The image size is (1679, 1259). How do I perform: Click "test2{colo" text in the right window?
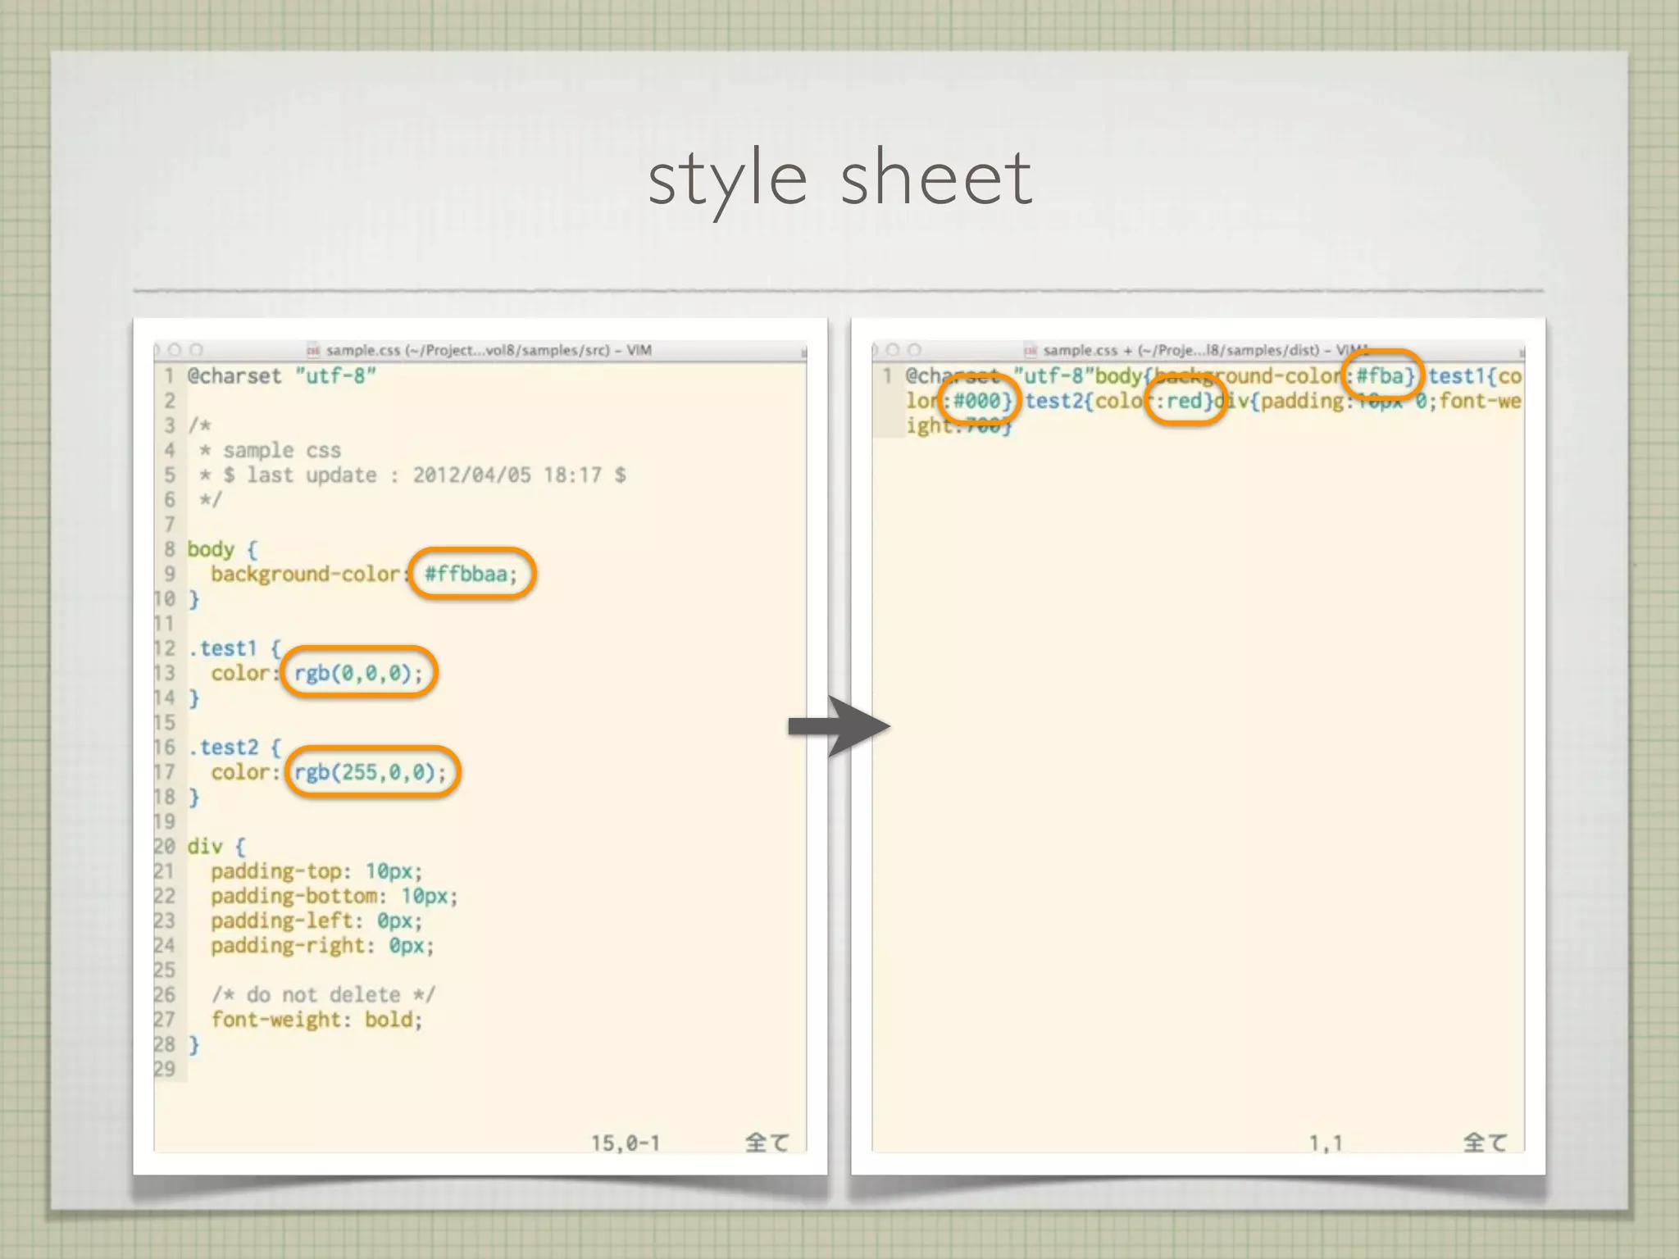tap(1084, 401)
